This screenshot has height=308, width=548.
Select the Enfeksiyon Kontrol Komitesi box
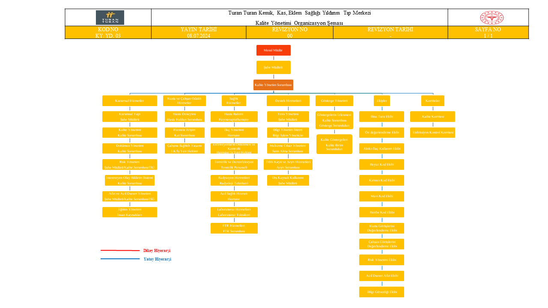(432, 133)
